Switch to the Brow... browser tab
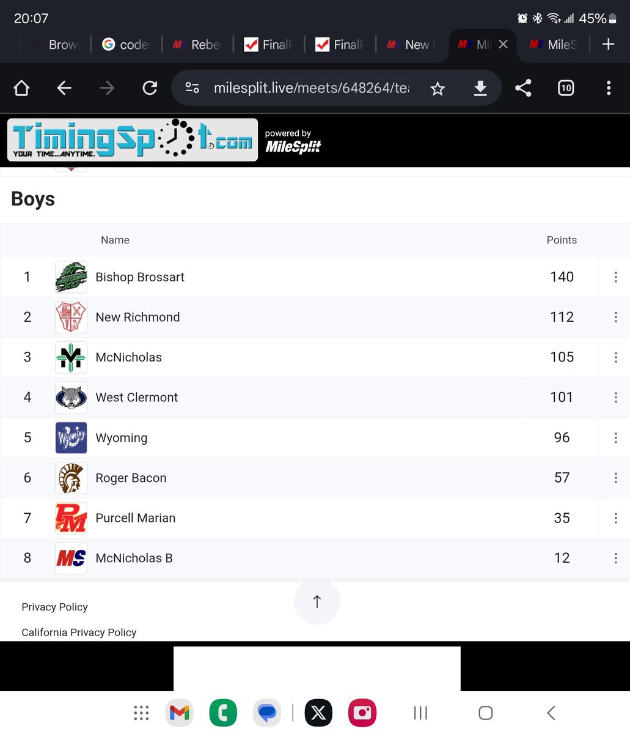This screenshot has height=734, width=630. pos(56,44)
